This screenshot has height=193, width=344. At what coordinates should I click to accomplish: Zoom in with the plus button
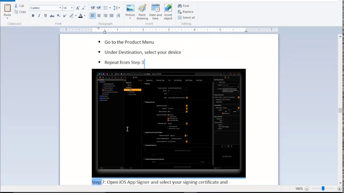(339, 189)
